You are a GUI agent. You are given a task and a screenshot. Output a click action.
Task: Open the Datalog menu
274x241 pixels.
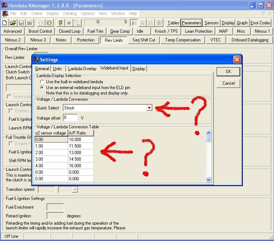click(70, 13)
